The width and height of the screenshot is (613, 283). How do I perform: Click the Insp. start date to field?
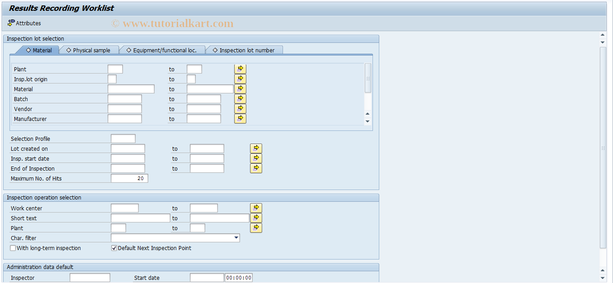tap(207, 158)
